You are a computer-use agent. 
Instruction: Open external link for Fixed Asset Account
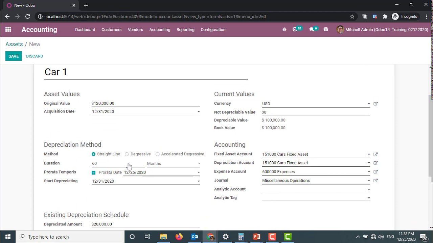coord(375,154)
